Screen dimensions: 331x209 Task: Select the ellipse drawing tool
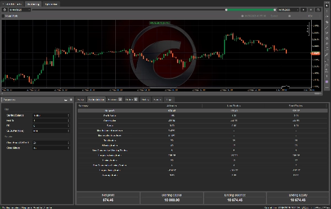(x=327, y=66)
